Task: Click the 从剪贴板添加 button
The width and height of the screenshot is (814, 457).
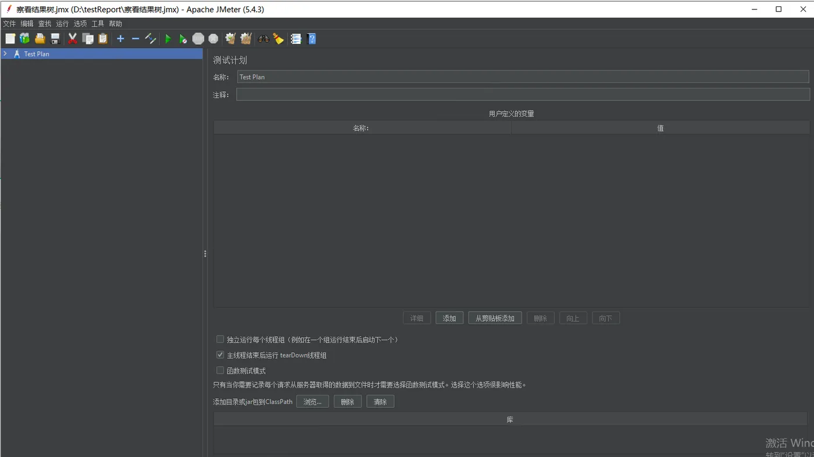Action: (495, 318)
